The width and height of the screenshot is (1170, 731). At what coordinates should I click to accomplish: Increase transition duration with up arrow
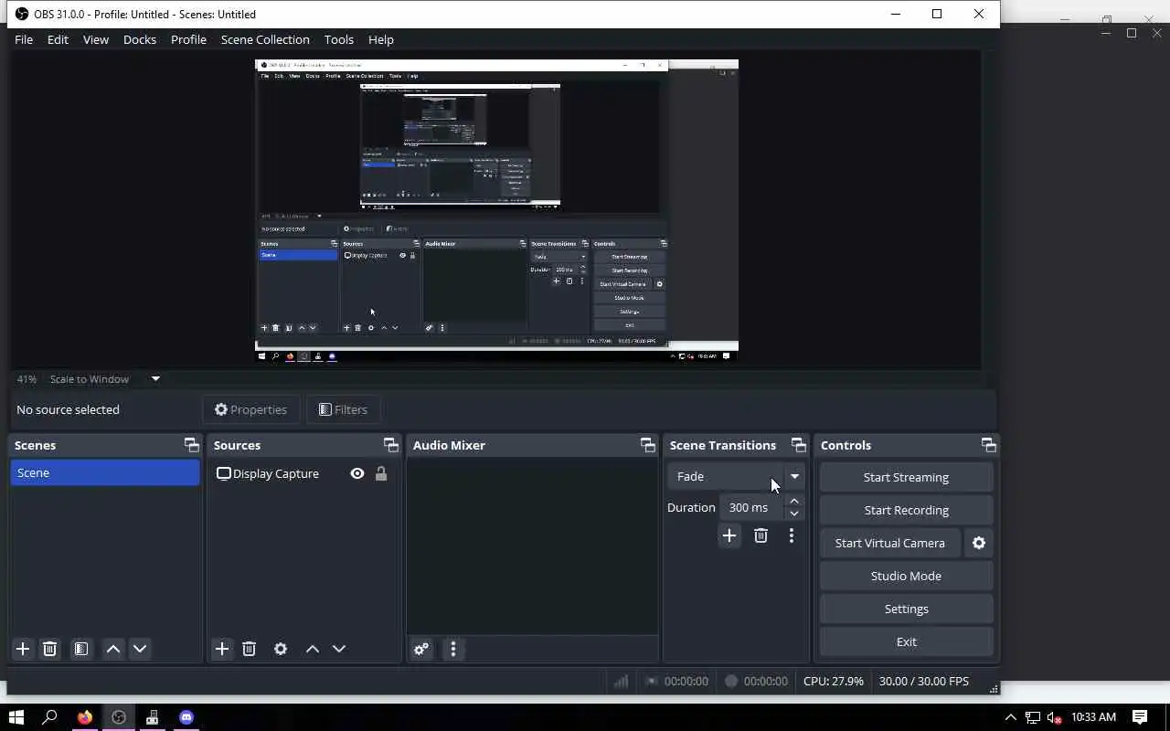click(794, 501)
